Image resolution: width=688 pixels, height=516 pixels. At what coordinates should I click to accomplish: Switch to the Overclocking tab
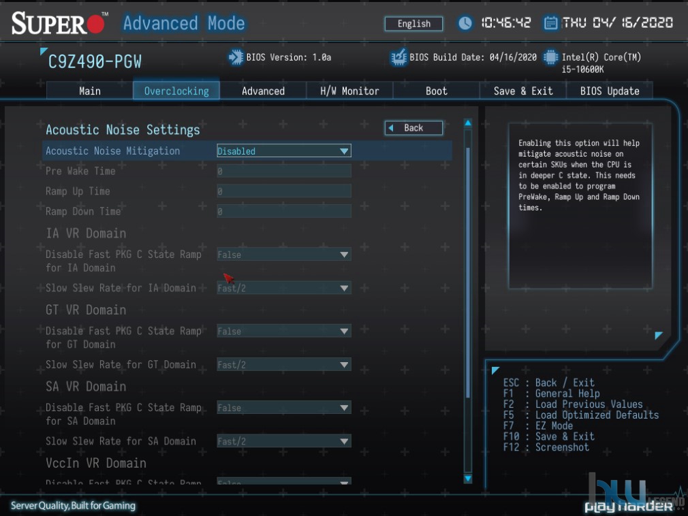pyautogui.click(x=176, y=91)
